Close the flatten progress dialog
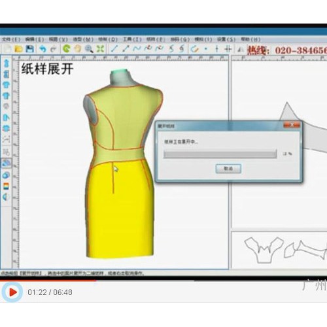 [292, 125]
